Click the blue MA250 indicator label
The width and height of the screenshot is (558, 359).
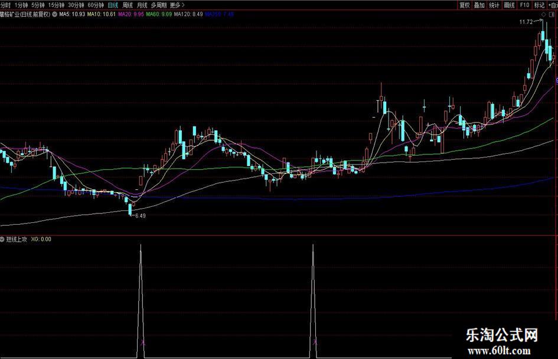(219, 14)
